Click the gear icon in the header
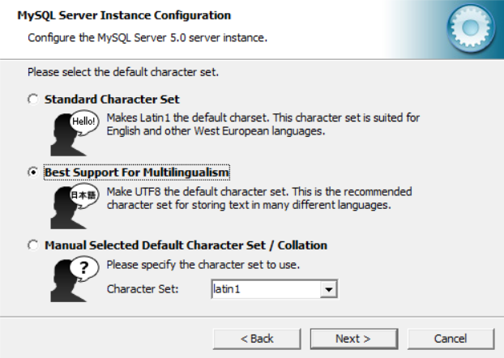Image resolution: width=504 pixels, height=358 pixels. coord(471,28)
